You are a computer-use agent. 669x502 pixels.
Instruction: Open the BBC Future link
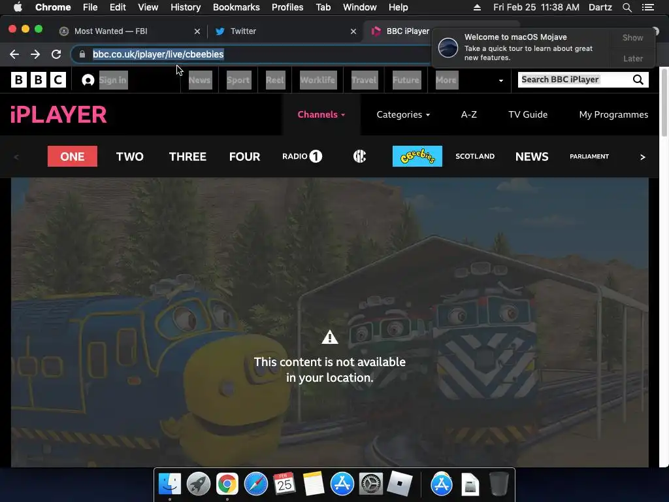(x=406, y=80)
